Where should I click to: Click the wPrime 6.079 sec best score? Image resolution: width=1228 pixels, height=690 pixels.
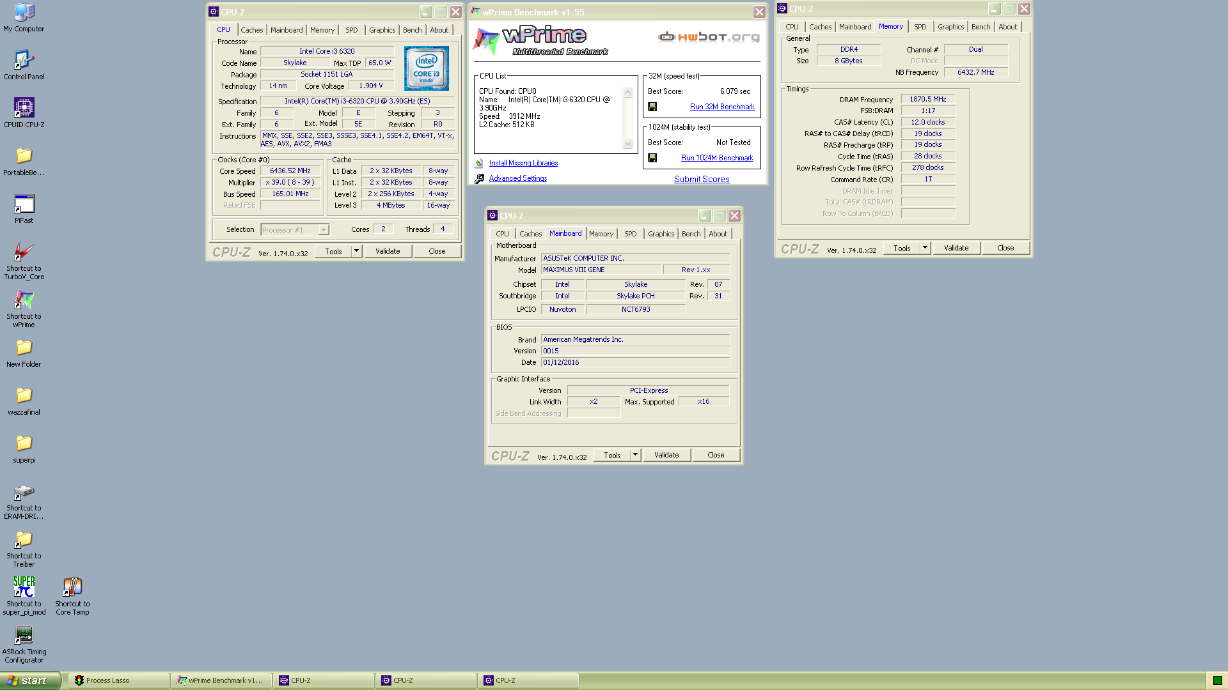click(735, 91)
